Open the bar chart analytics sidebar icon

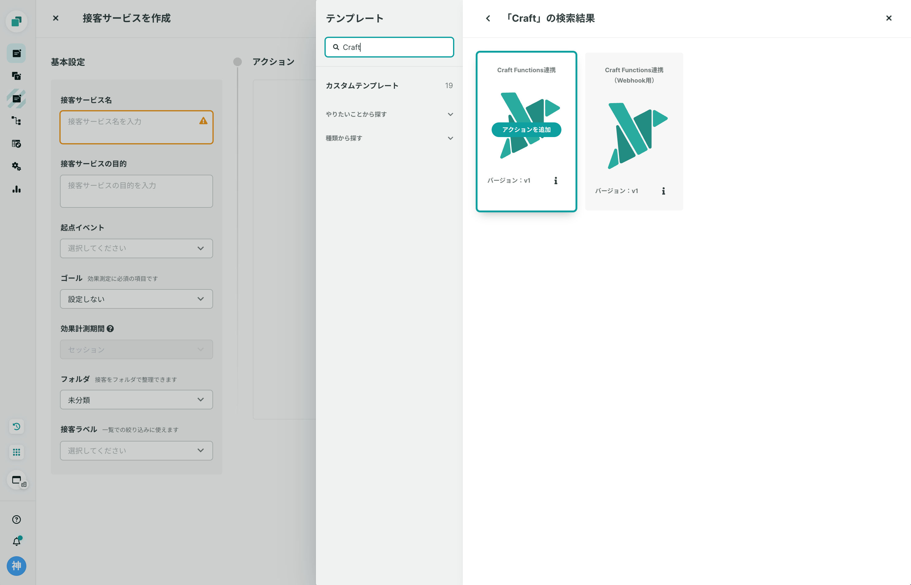point(16,189)
